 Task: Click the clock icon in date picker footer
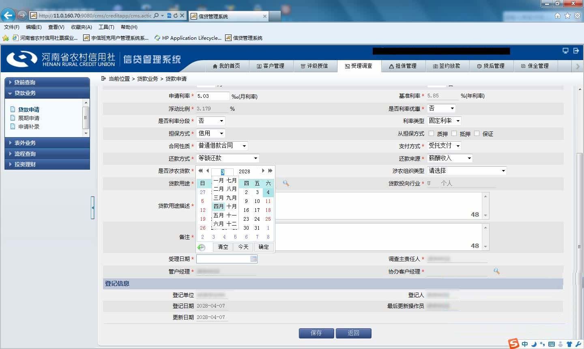[202, 247]
